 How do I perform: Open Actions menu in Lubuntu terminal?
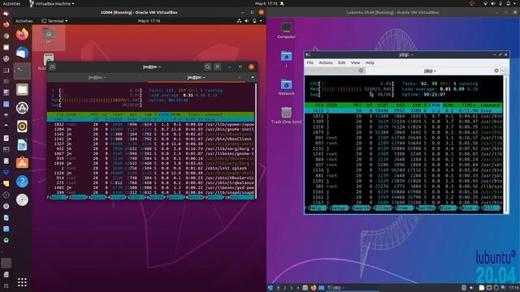326,62
